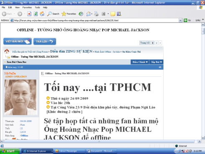Click the Start button on taskbar
Viewport: 205px width, 154px height.
tap(10, 151)
